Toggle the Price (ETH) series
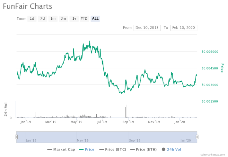 [143, 149]
